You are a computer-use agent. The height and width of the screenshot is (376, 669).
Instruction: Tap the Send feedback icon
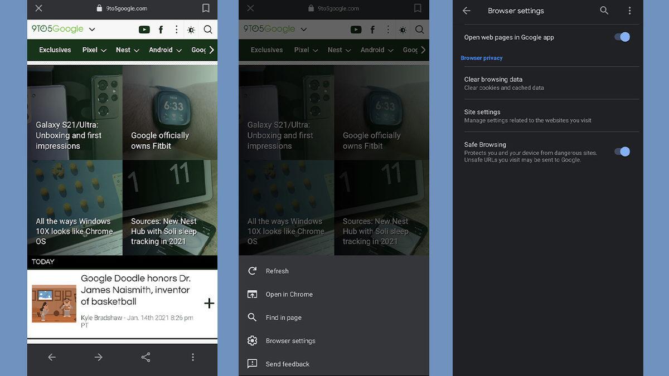click(252, 364)
